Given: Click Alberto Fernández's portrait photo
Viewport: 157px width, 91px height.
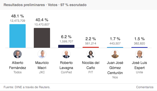Looking at the screenshot, I should click(18, 54).
